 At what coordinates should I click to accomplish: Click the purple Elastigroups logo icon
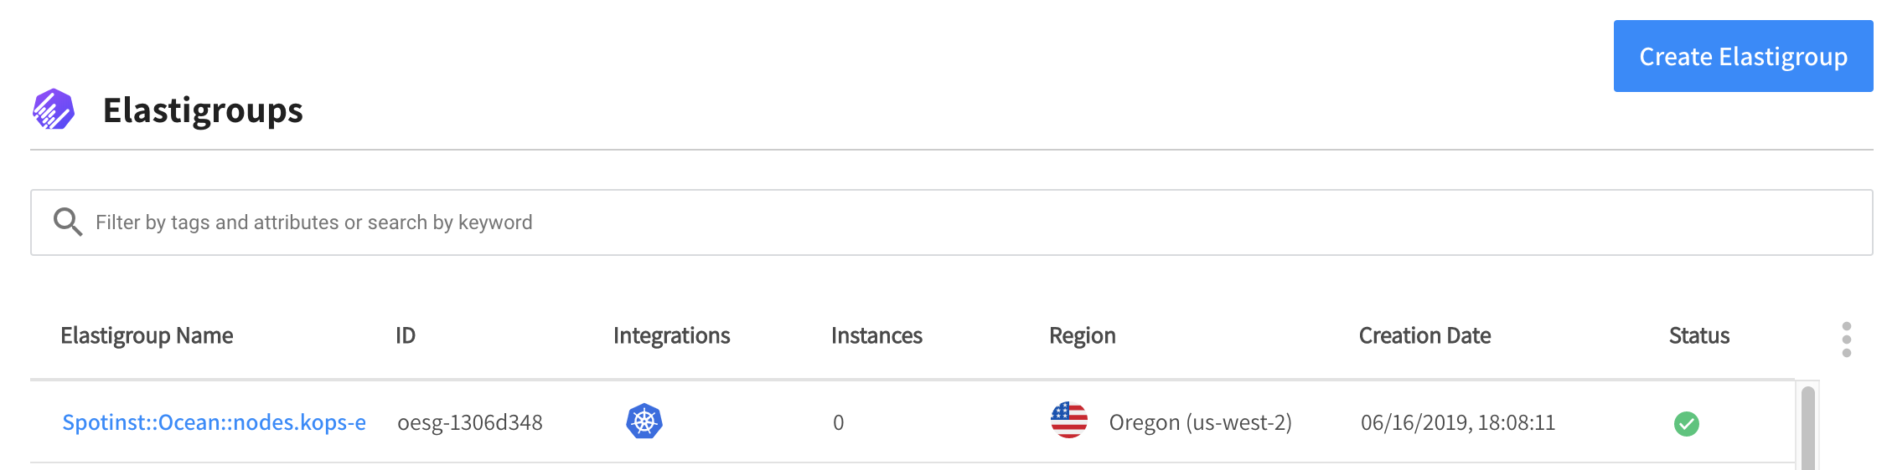pyautogui.click(x=54, y=110)
